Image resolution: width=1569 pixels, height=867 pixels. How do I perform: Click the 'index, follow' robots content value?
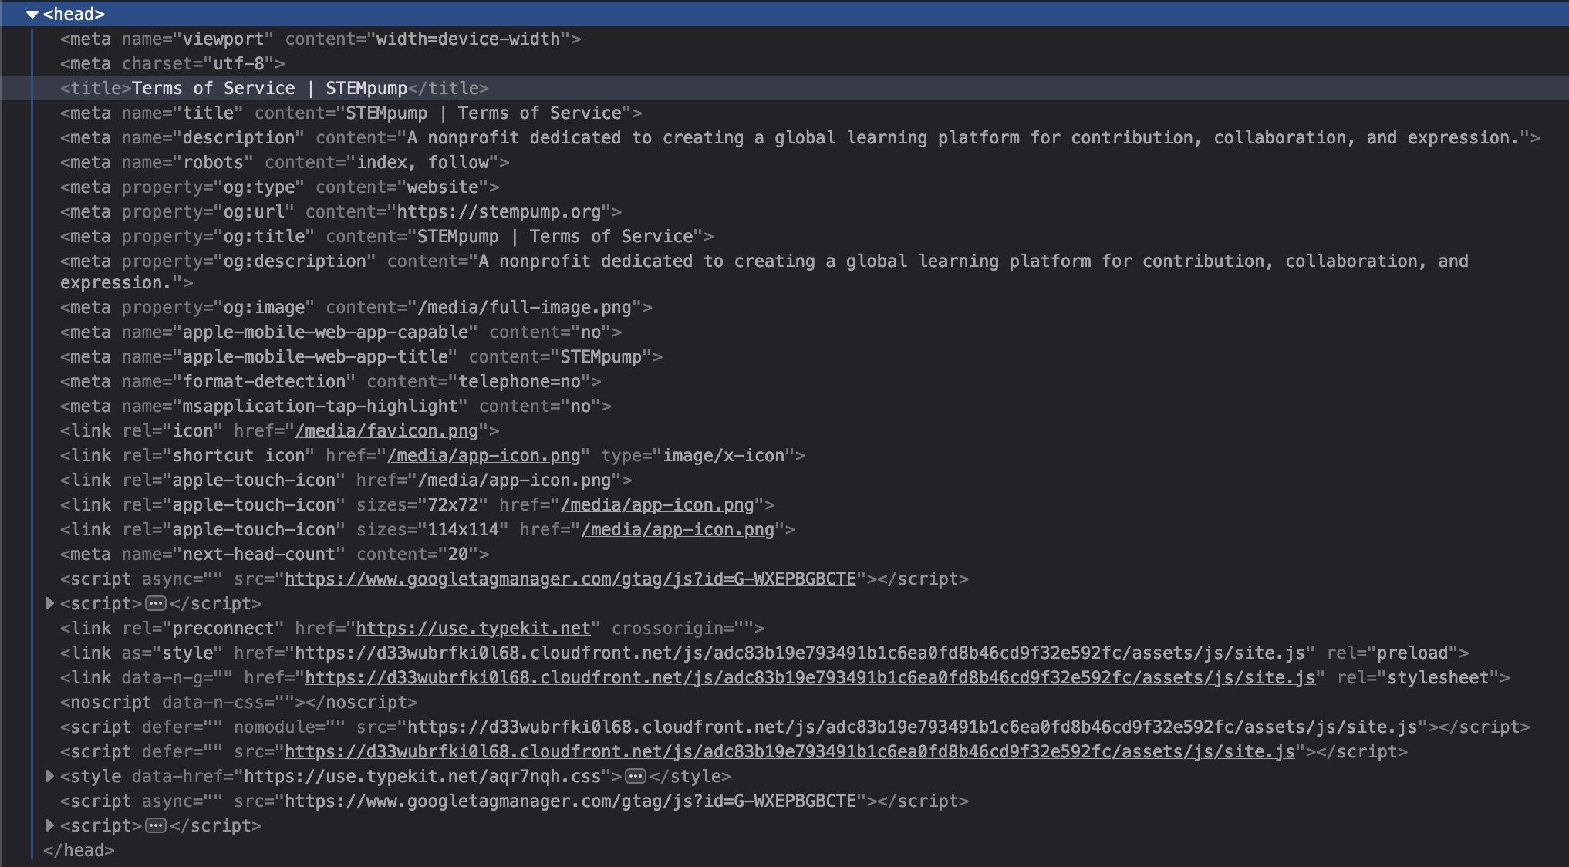[x=423, y=162]
